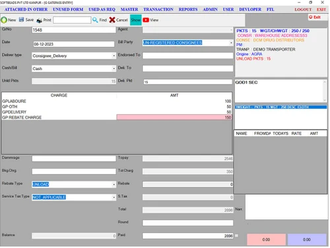330x248 pixels.
Task: Click the Print printer icon
Action: pyautogui.click(x=40, y=21)
